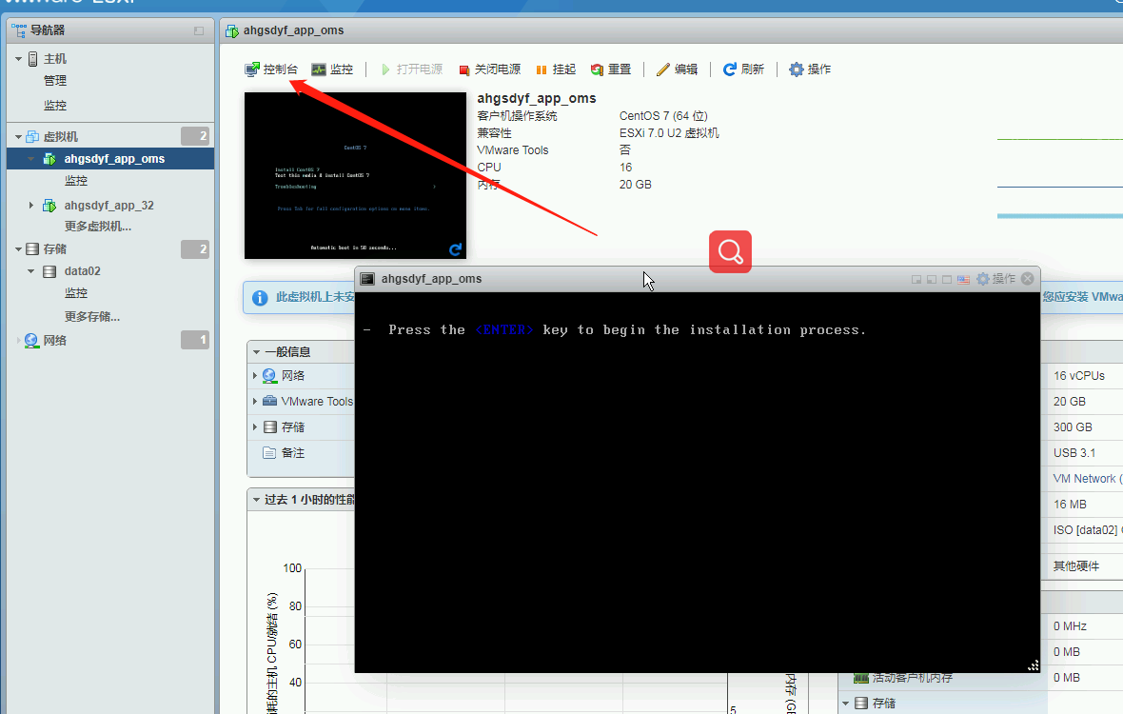Screen dimensions: 1123x714
Task: Open 监控 under 主机 host
Action: (x=54, y=106)
